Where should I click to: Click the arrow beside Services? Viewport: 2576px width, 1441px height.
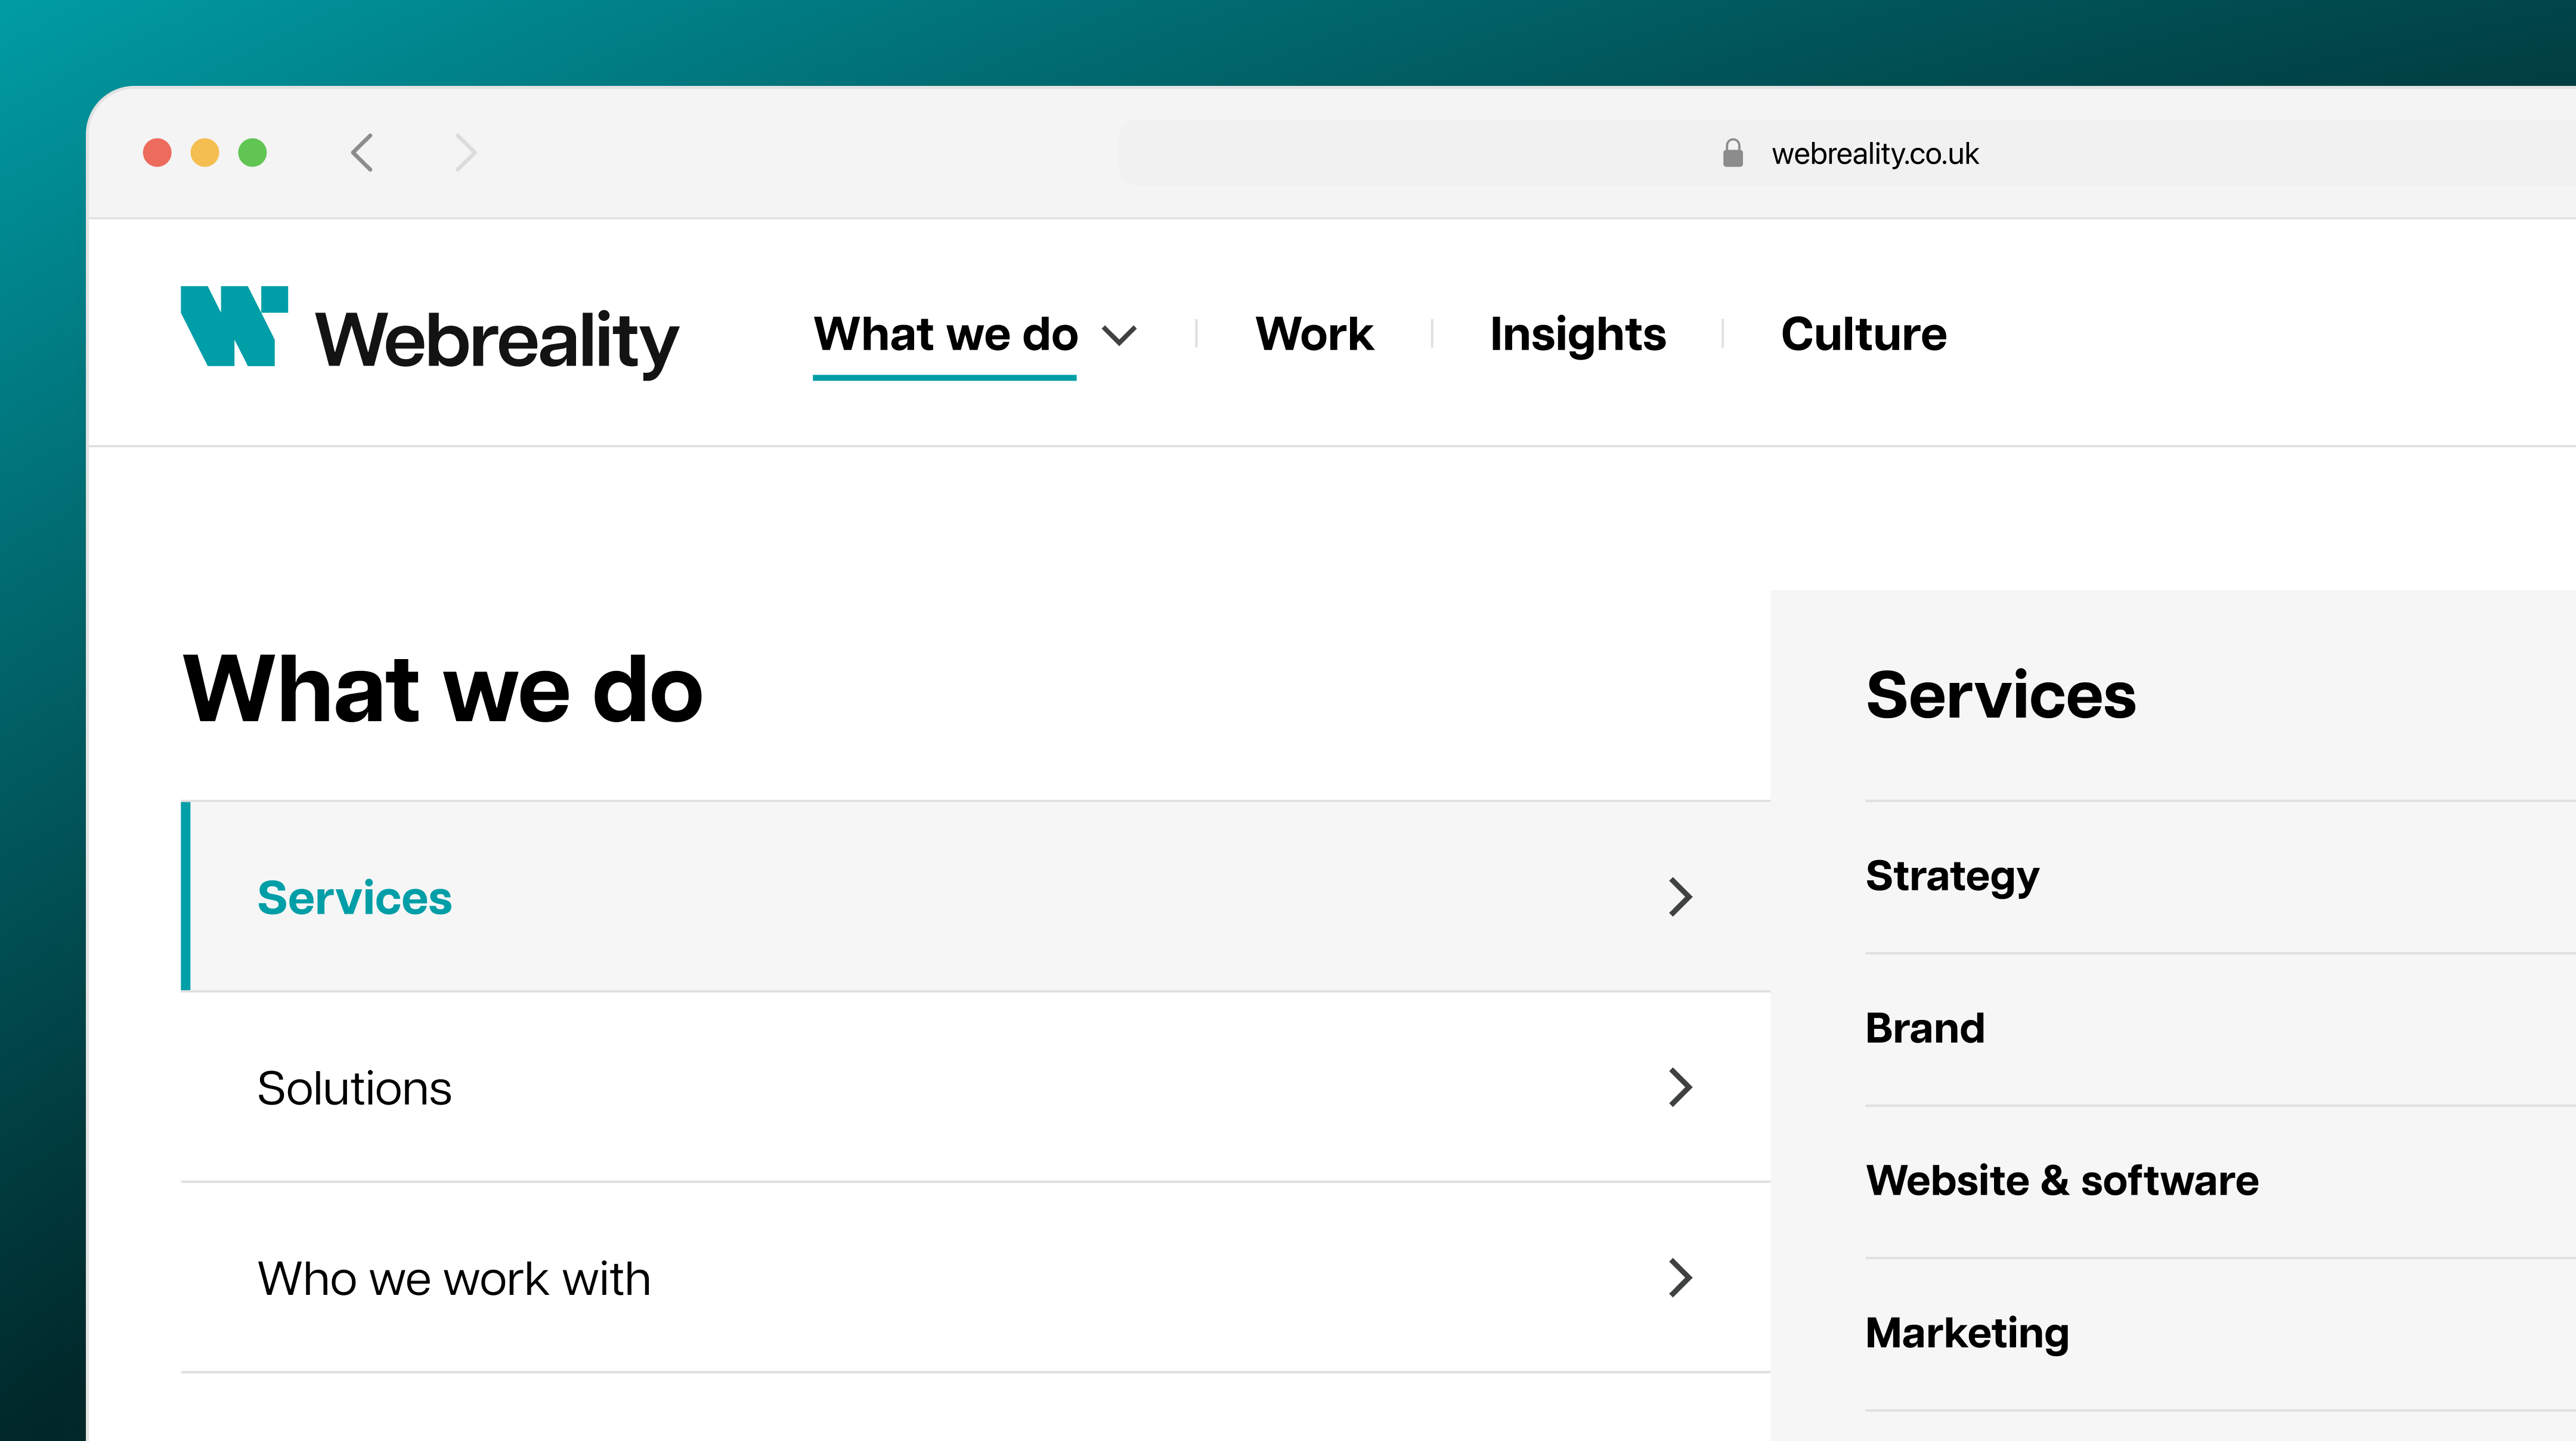(x=1681, y=897)
